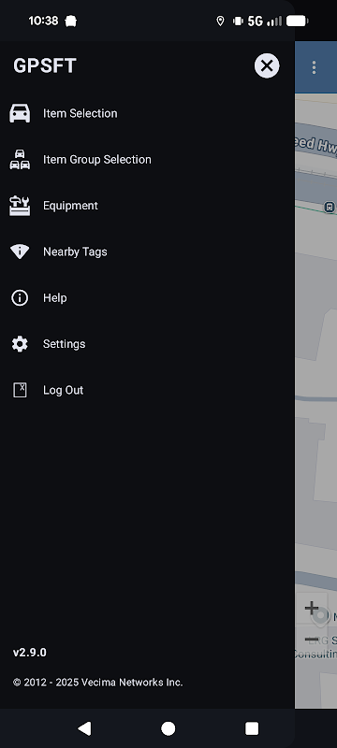Tap the Settings gear icon
337x748 pixels.
[20, 344]
